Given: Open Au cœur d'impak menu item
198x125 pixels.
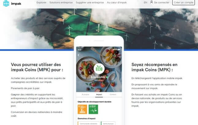Looking at the screenshot, I should point(117,2).
